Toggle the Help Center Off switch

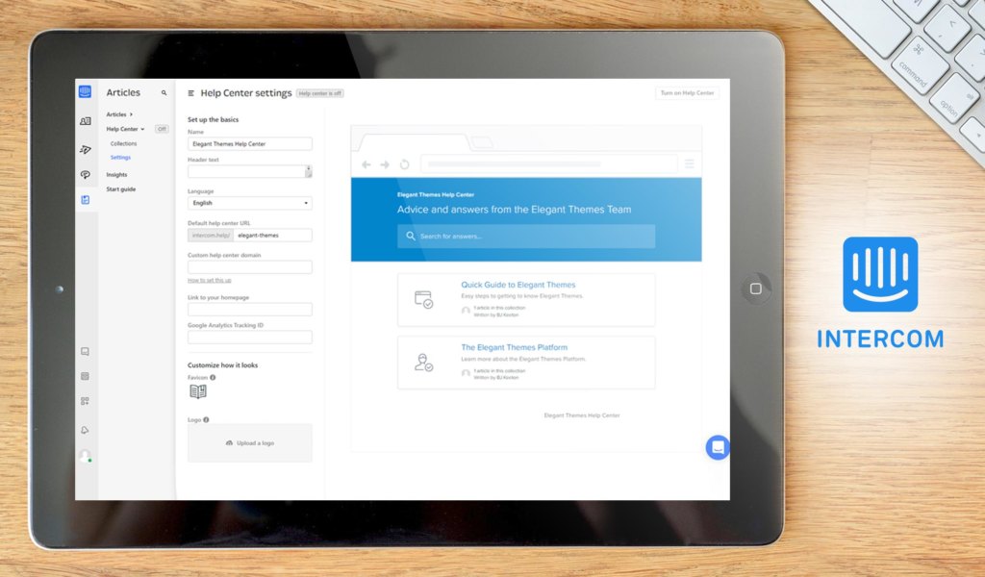tap(162, 129)
